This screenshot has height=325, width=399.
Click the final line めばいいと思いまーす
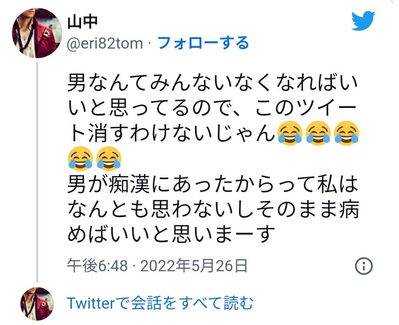click(x=171, y=234)
